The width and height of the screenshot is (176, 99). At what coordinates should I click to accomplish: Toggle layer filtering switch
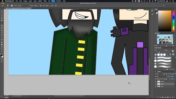point(175,74)
